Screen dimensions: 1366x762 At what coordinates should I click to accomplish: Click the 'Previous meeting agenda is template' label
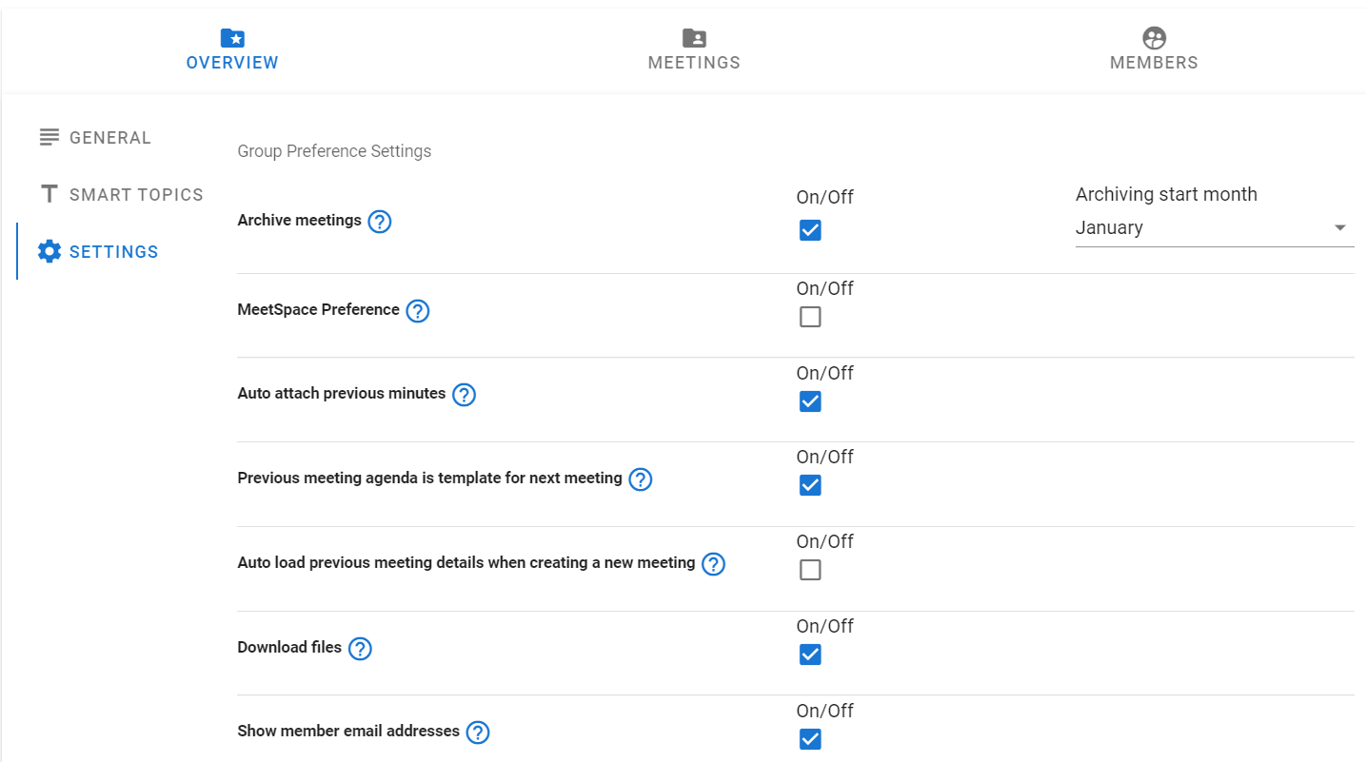point(429,479)
